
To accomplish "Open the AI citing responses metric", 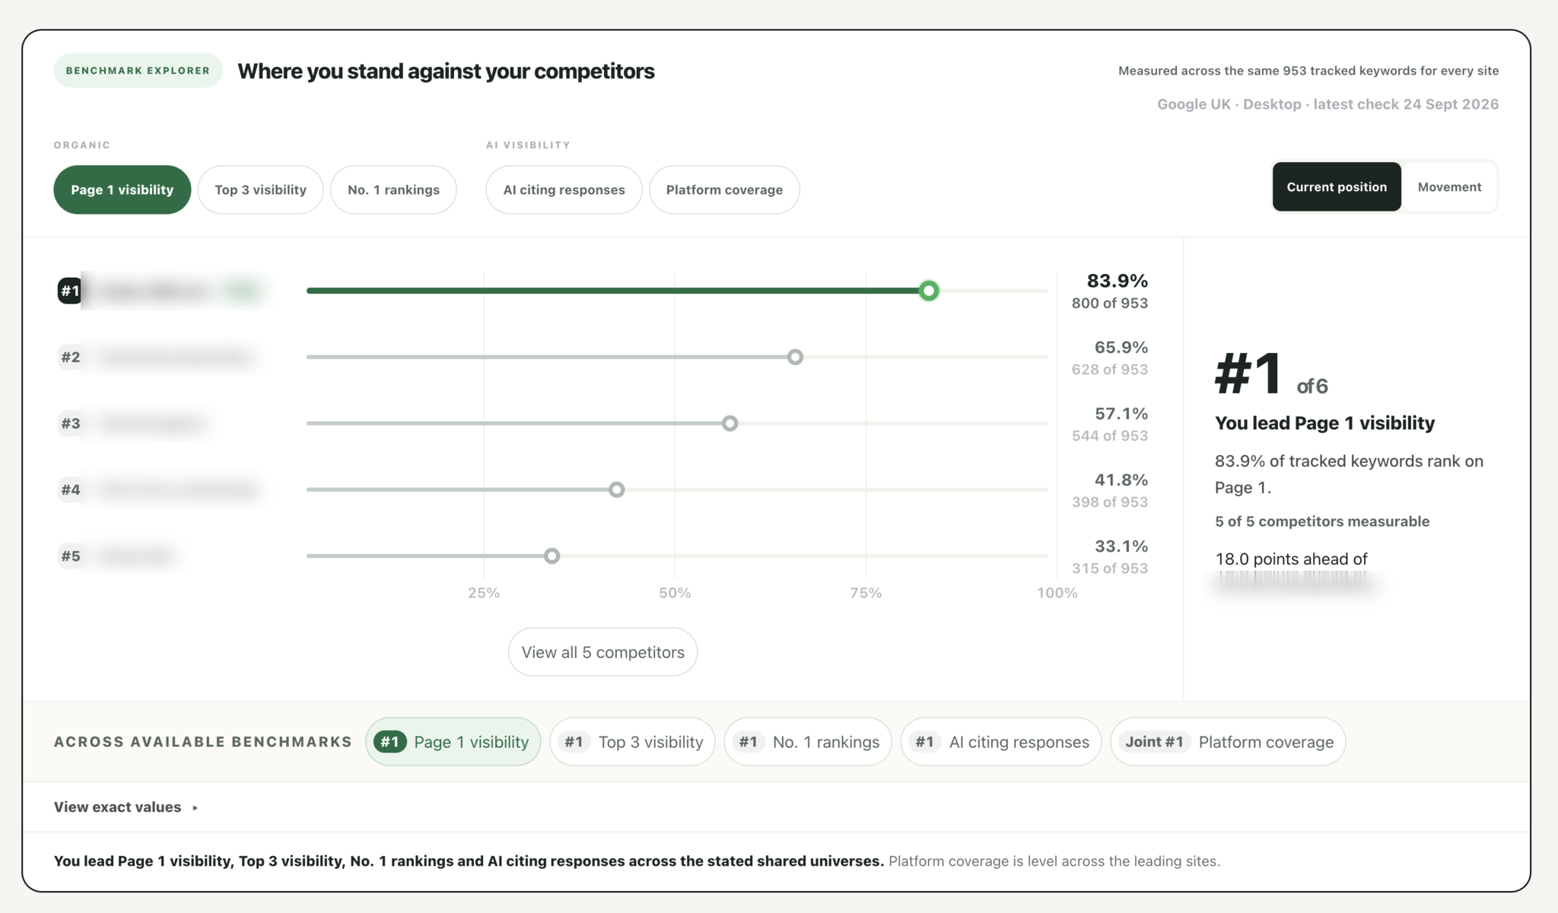I will 564,189.
